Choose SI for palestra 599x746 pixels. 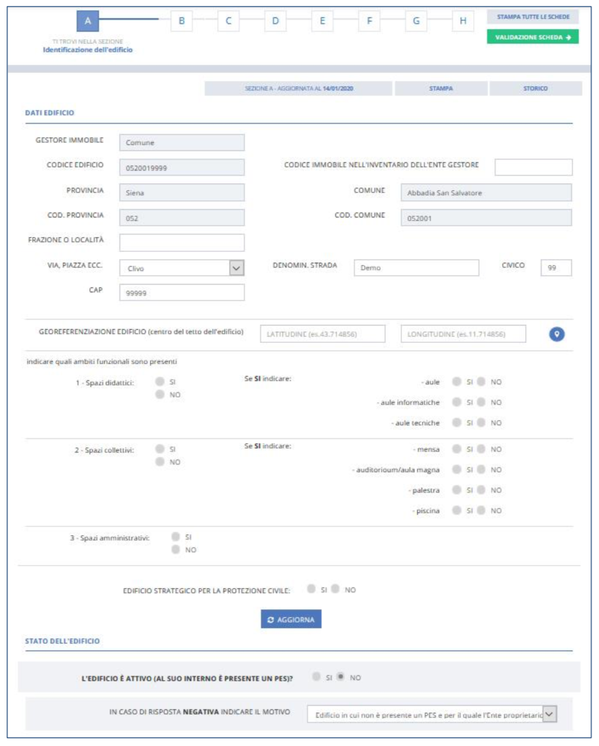point(456,490)
